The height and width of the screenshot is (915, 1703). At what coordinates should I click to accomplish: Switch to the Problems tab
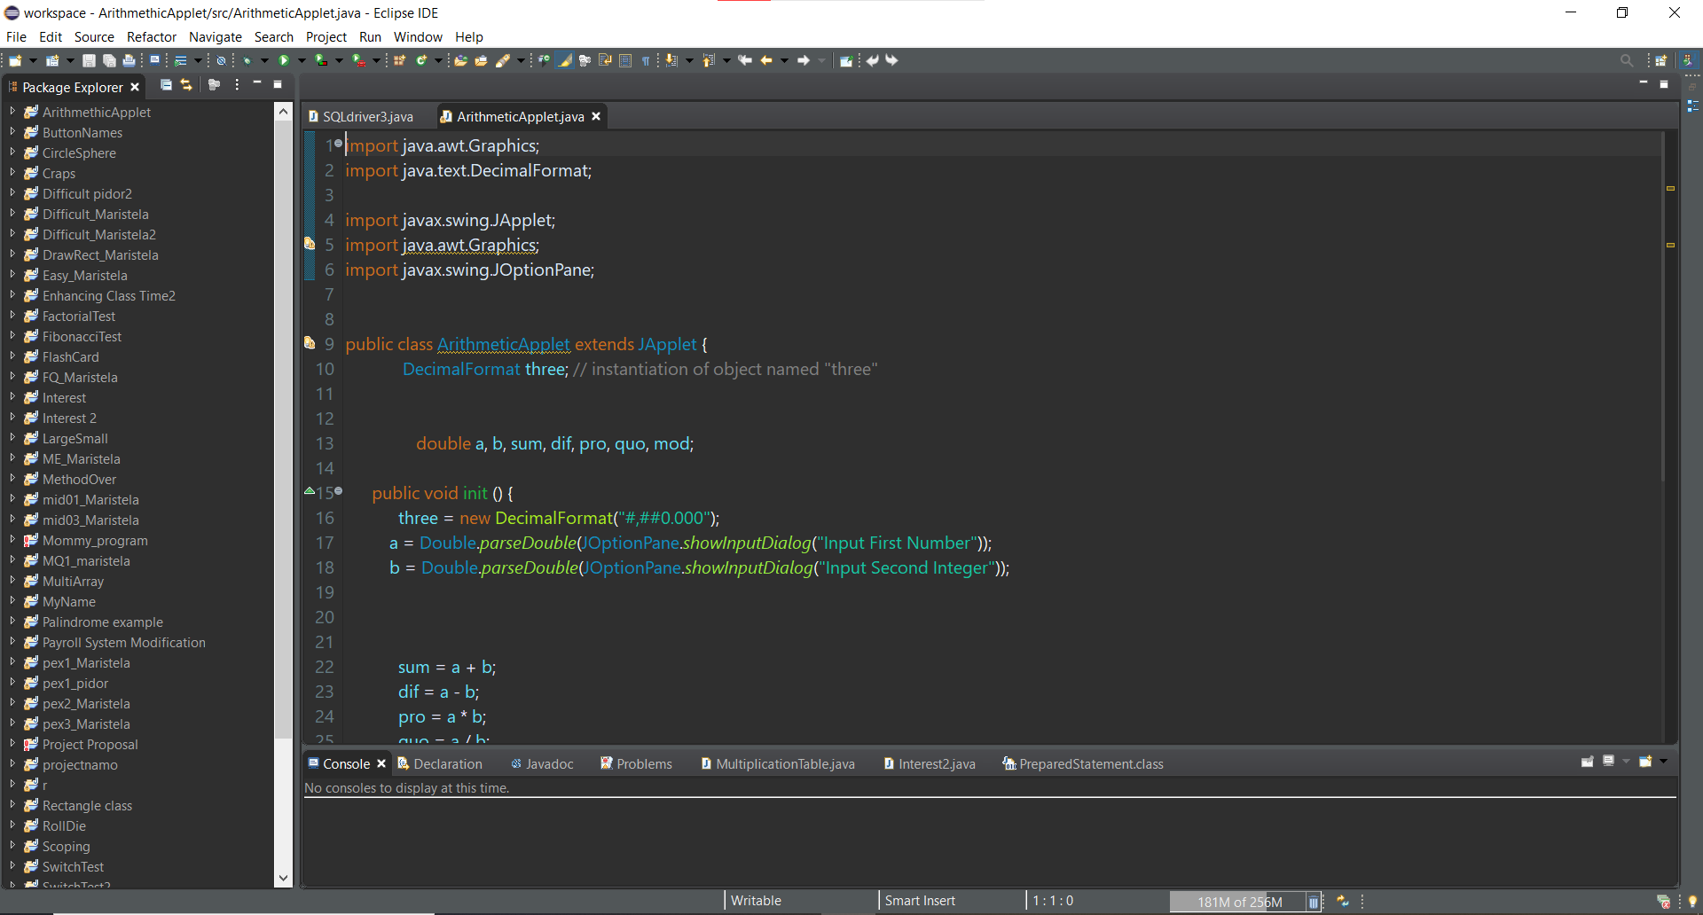(x=636, y=763)
